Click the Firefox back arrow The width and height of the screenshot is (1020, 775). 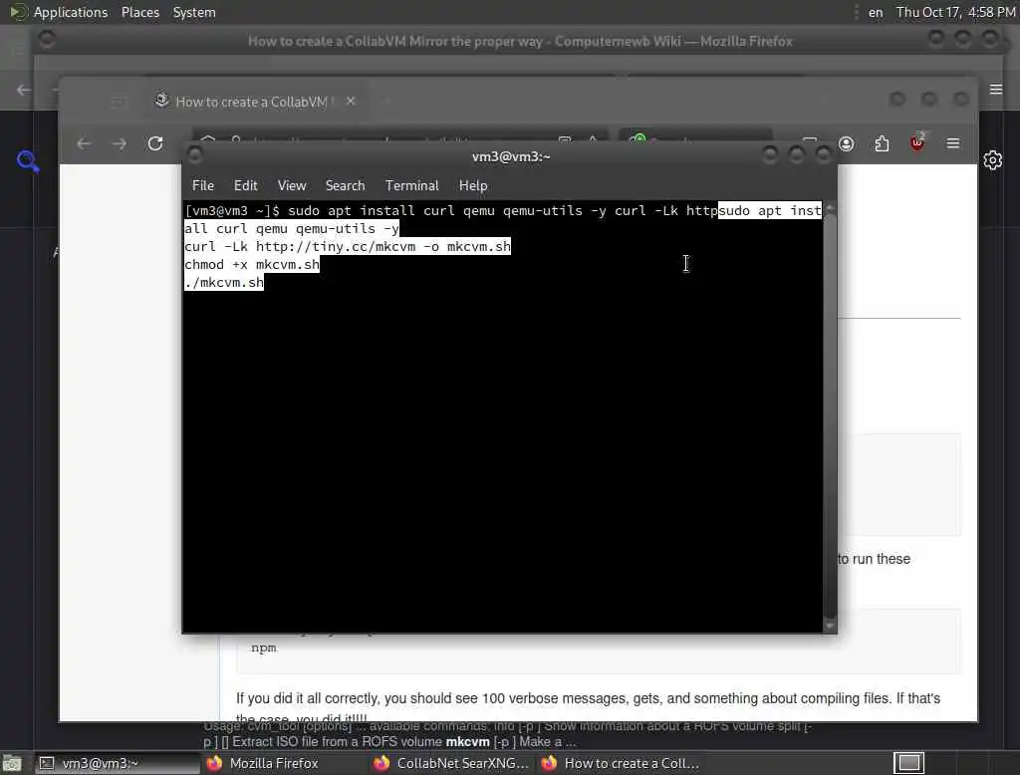click(x=84, y=143)
